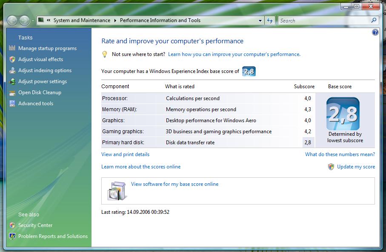The height and width of the screenshot is (252, 386).
Task: Click the Subscore column header
Action: 304,87
